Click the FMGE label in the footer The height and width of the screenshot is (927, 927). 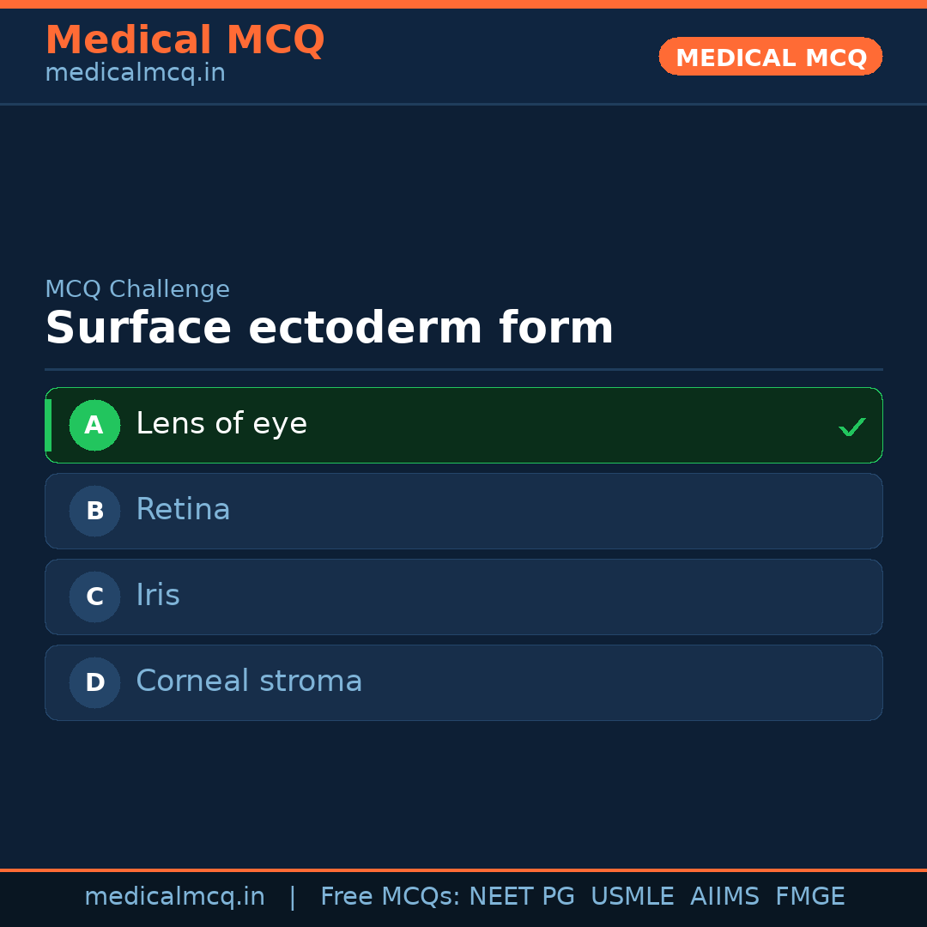point(809,895)
